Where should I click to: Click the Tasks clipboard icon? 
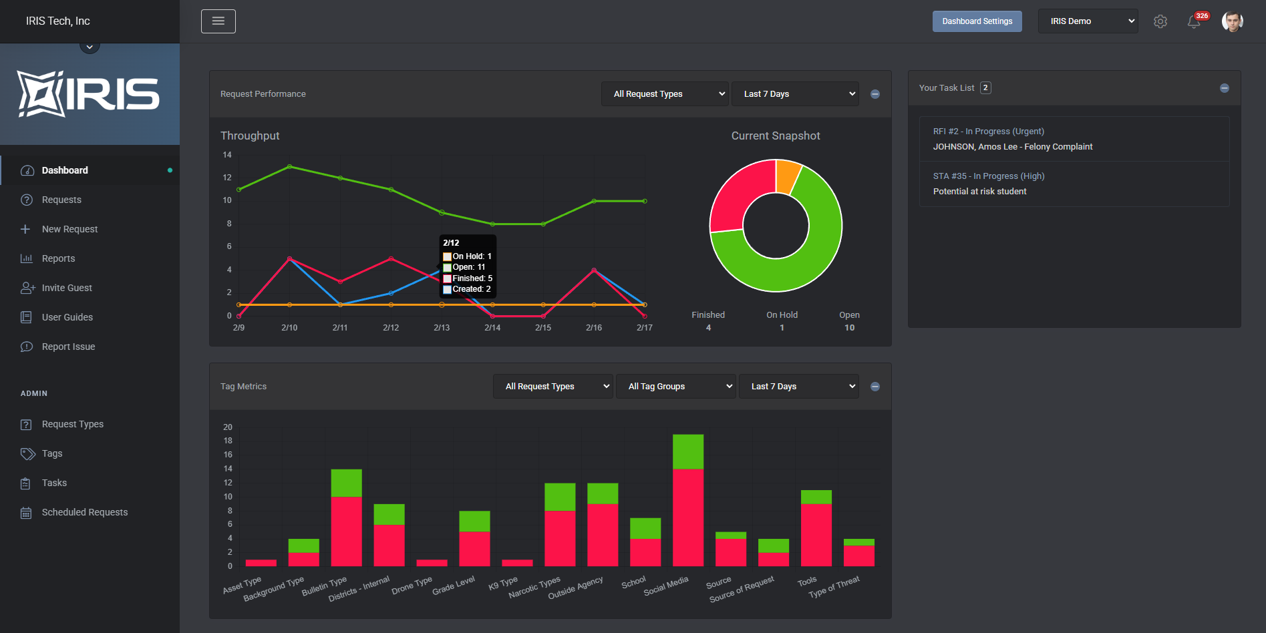25,483
